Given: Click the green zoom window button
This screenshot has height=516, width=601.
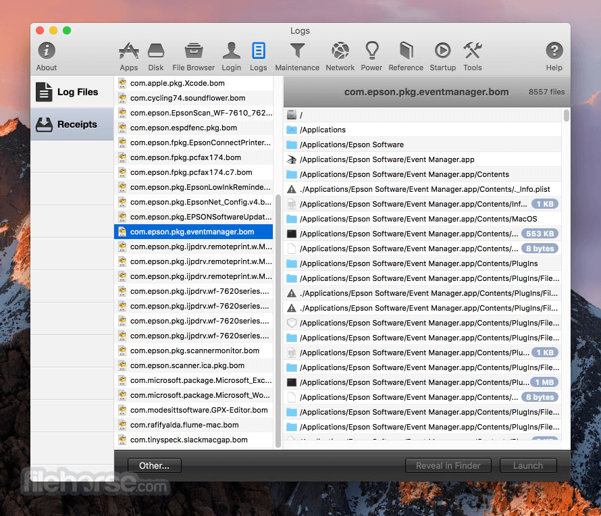Looking at the screenshot, I should pos(67,30).
